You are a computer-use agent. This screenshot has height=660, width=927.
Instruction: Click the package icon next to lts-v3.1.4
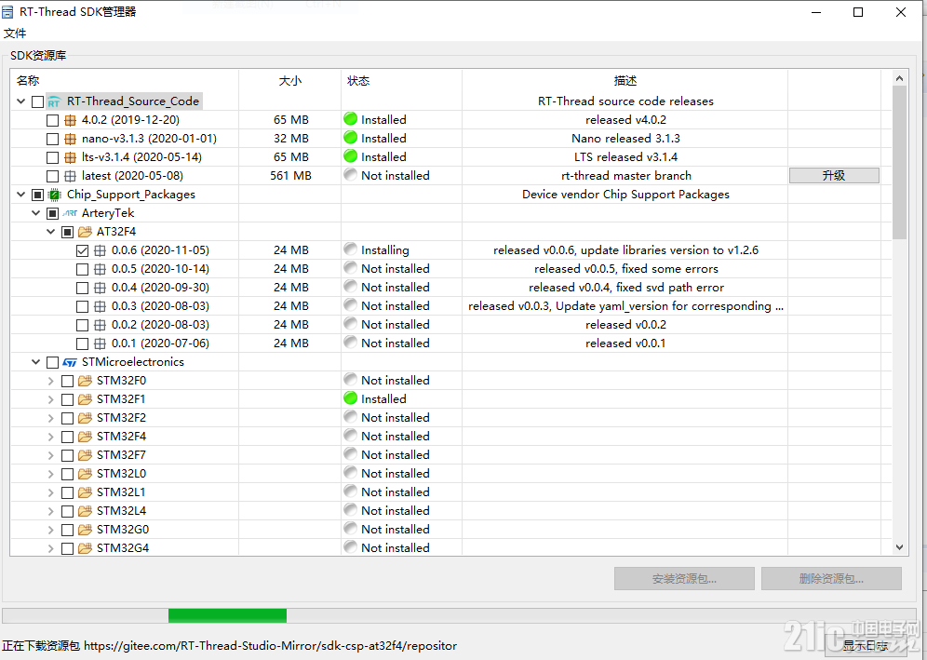(70, 157)
